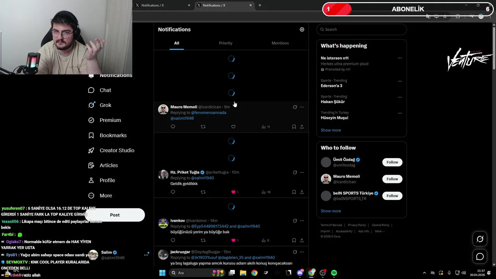
Task: Open the Terms of Service link
Action: 331,225
